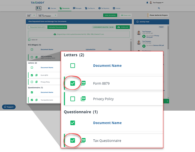Click the Smart Links button
The image size is (195, 152).
click(x=126, y=15)
